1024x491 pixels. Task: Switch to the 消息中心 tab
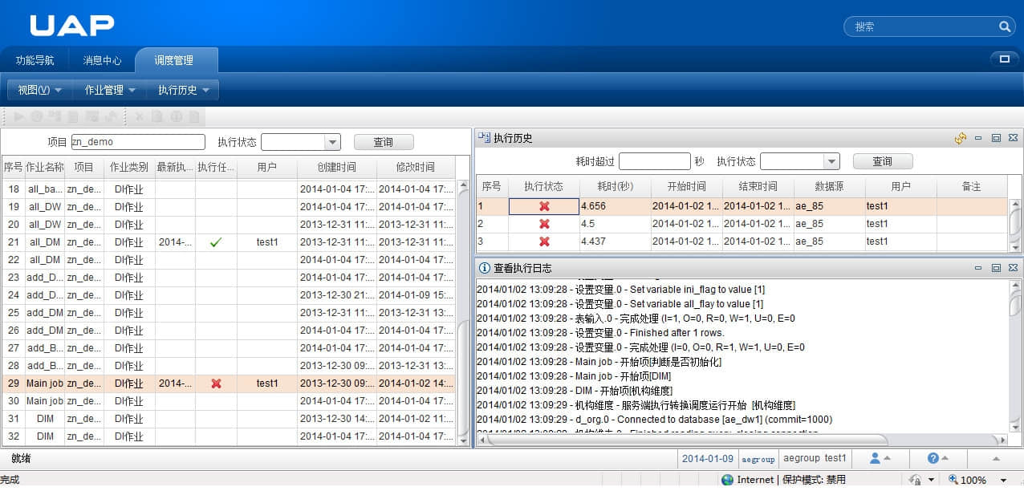102,60
